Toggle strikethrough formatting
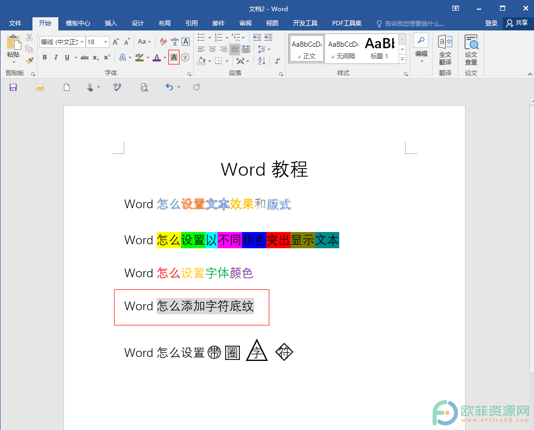Image resolution: width=534 pixels, height=430 pixels. (x=85, y=58)
